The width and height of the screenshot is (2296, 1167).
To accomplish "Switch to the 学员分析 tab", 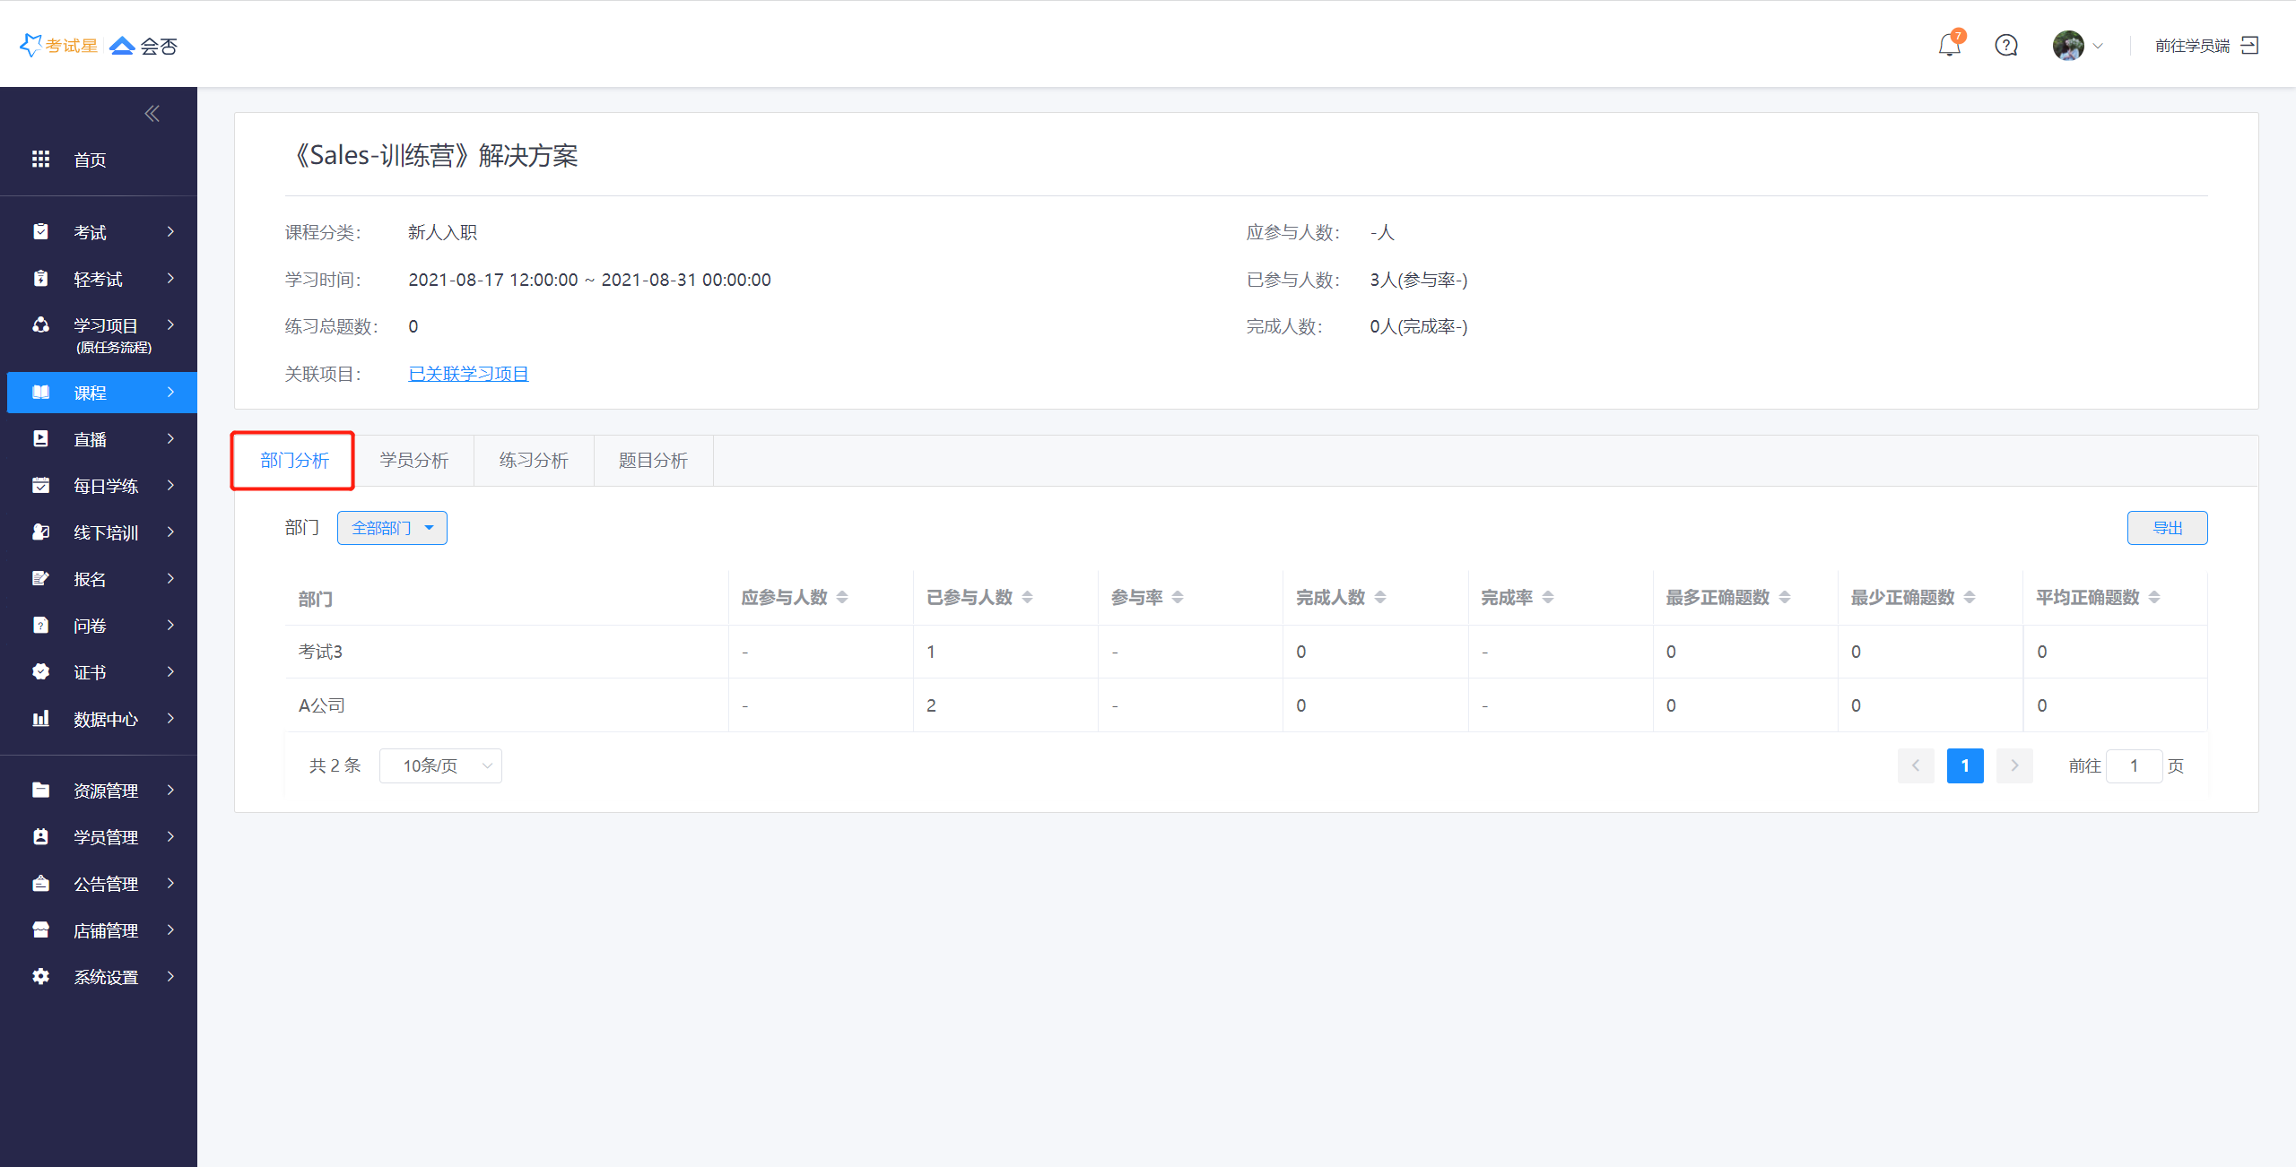I will point(413,461).
